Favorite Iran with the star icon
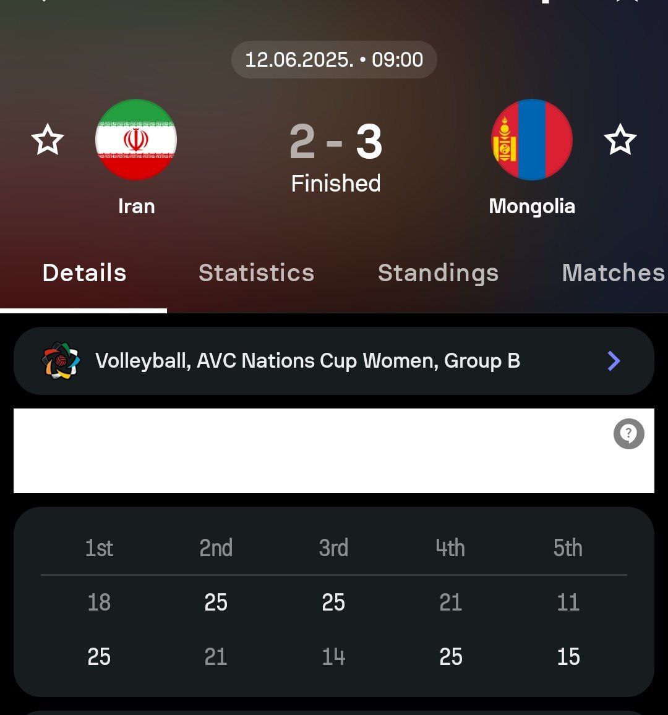 click(48, 140)
